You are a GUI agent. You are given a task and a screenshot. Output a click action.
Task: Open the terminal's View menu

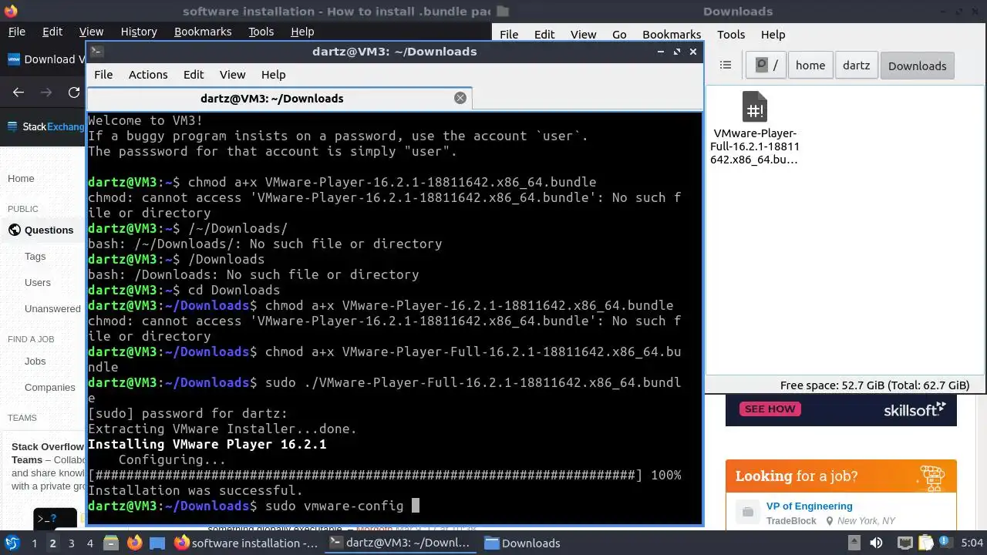232,75
